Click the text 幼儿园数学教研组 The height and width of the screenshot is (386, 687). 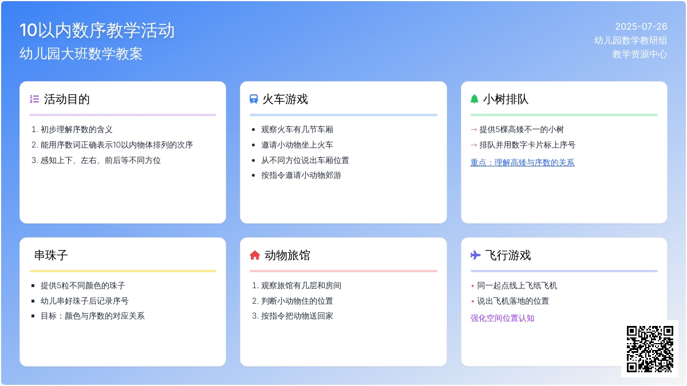click(x=631, y=40)
